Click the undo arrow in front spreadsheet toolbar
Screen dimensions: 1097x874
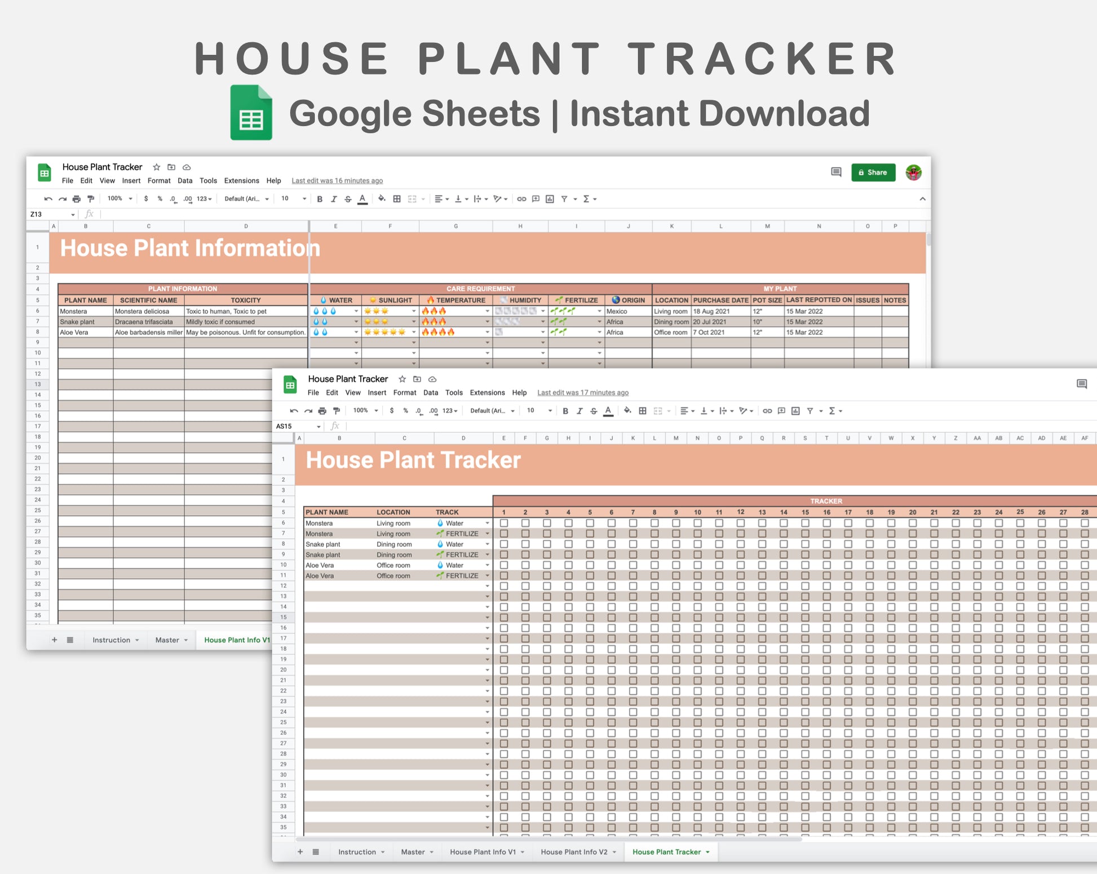point(294,411)
